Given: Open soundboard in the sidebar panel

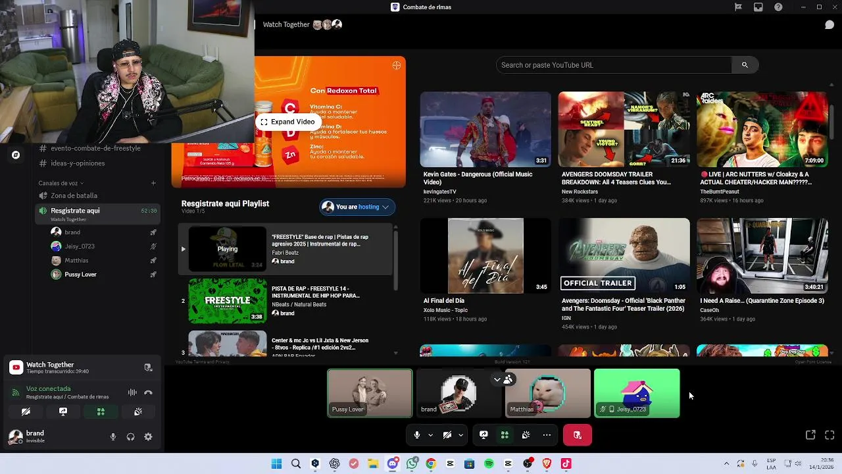Looking at the screenshot, I should tap(138, 411).
